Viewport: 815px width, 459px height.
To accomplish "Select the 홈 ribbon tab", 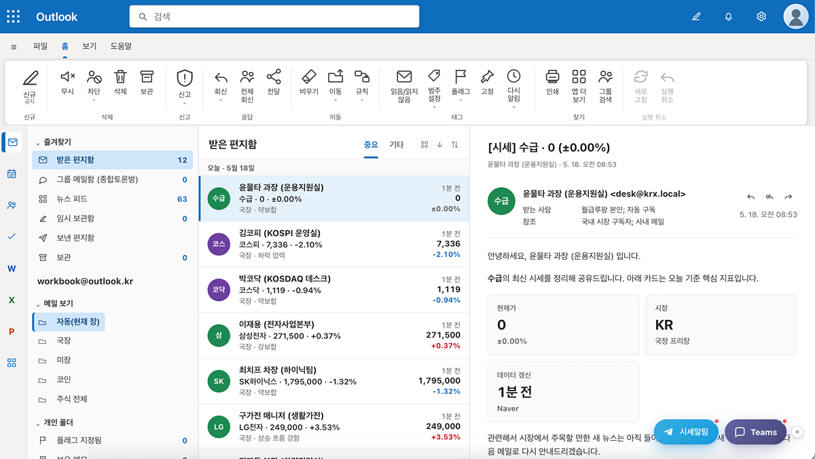I will (x=65, y=46).
